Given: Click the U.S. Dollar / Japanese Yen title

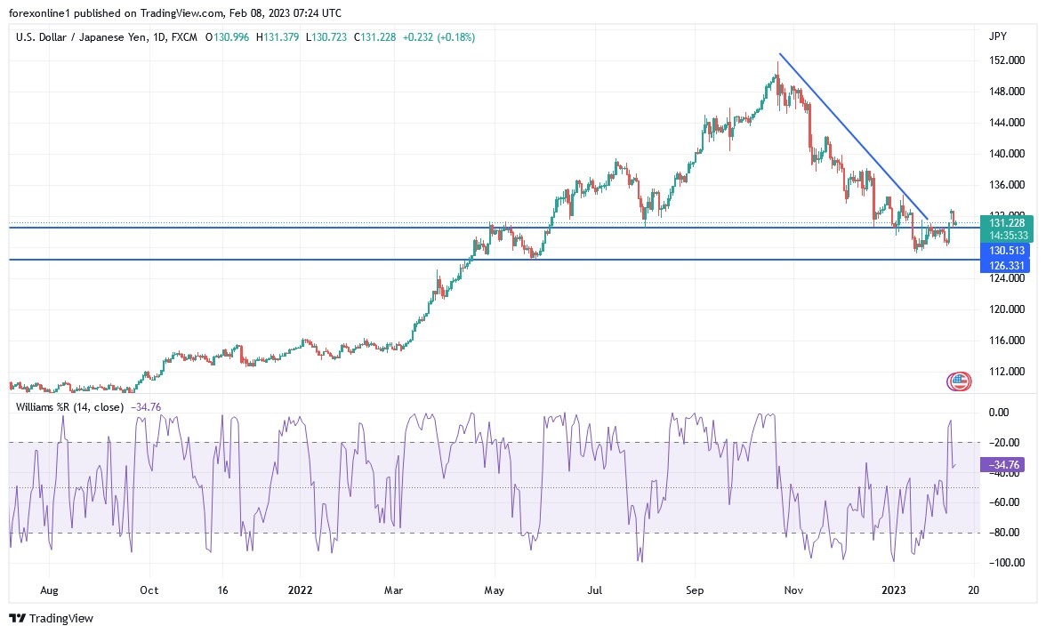Looking at the screenshot, I should click(82, 37).
